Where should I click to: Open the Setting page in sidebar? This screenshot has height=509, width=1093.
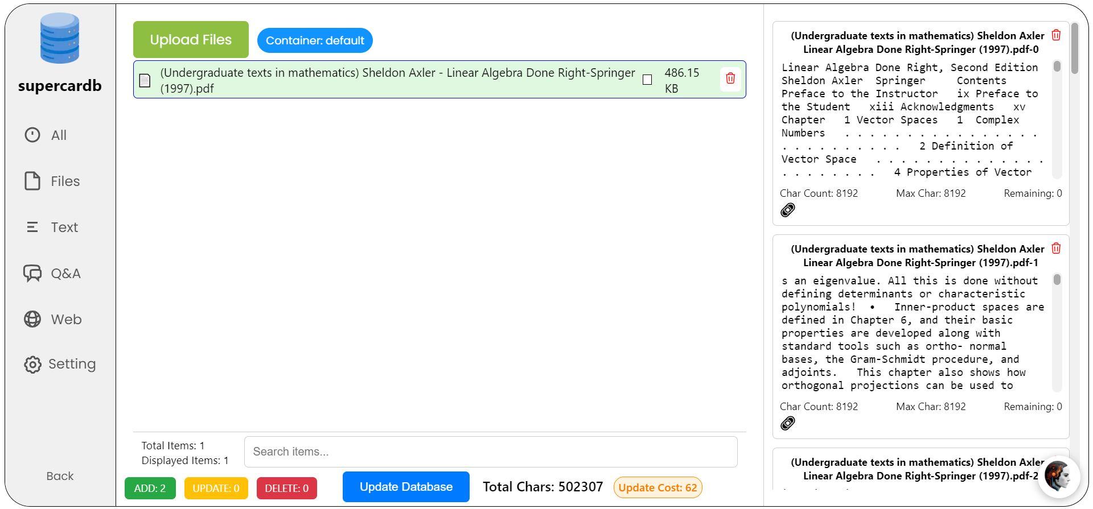point(60,364)
